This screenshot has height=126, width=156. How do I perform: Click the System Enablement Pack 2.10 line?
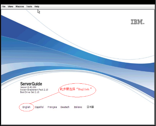pyautogui.click(x=34, y=90)
